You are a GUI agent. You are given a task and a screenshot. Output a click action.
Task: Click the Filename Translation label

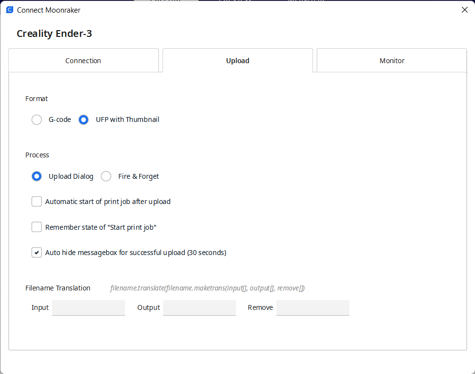(58, 288)
